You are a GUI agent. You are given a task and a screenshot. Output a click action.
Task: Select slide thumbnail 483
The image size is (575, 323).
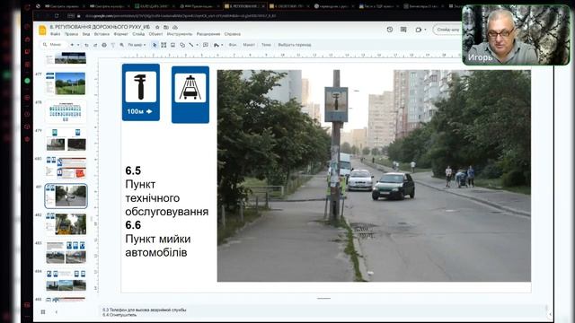tap(66, 252)
